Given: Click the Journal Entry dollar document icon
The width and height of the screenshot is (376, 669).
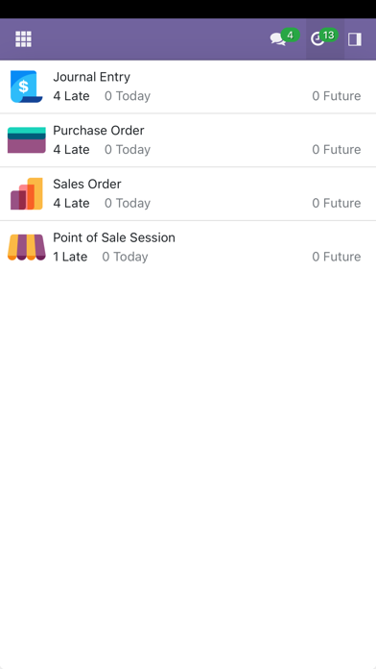Looking at the screenshot, I should [27, 87].
